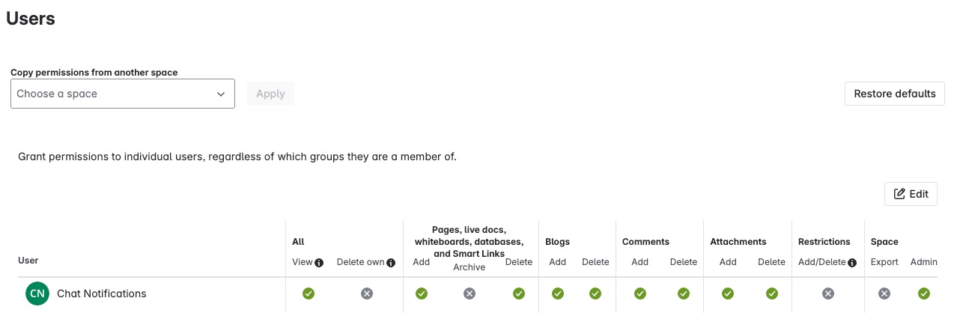Open the Choose a space dropdown
Screen dimensions: 960x313
click(x=123, y=94)
